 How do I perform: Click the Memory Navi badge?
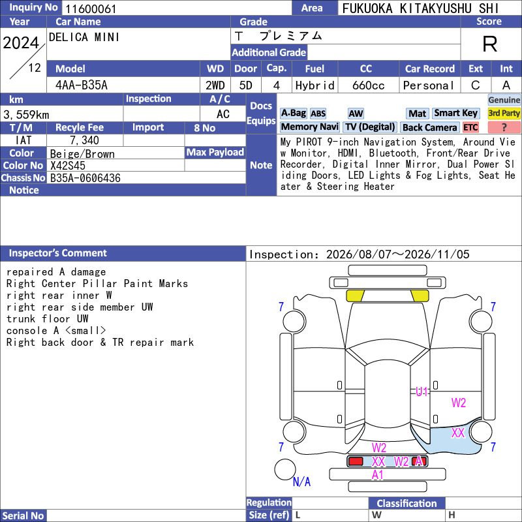tap(309, 127)
